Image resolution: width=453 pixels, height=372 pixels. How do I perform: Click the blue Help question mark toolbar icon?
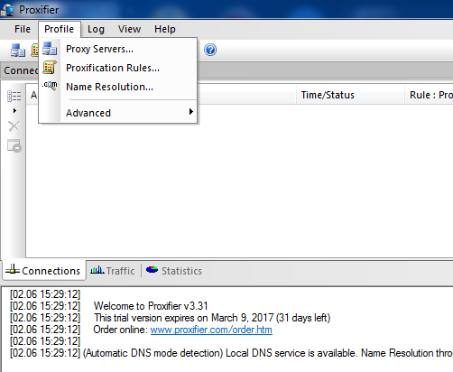point(210,50)
